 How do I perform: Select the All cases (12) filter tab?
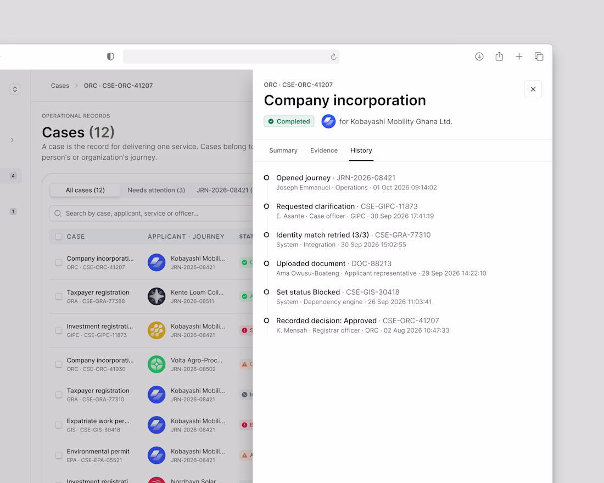click(x=85, y=190)
